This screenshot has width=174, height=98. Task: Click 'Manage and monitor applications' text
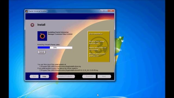point(97,55)
